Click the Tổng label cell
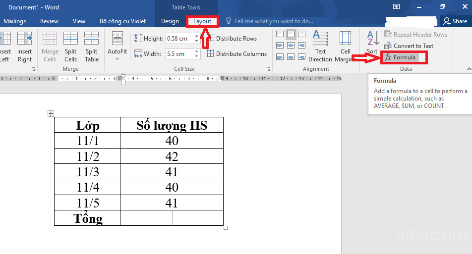The width and height of the screenshot is (472, 254). coord(87,218)
